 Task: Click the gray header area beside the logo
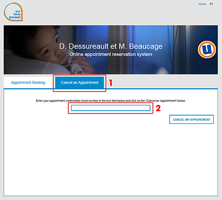coord(111,13)
